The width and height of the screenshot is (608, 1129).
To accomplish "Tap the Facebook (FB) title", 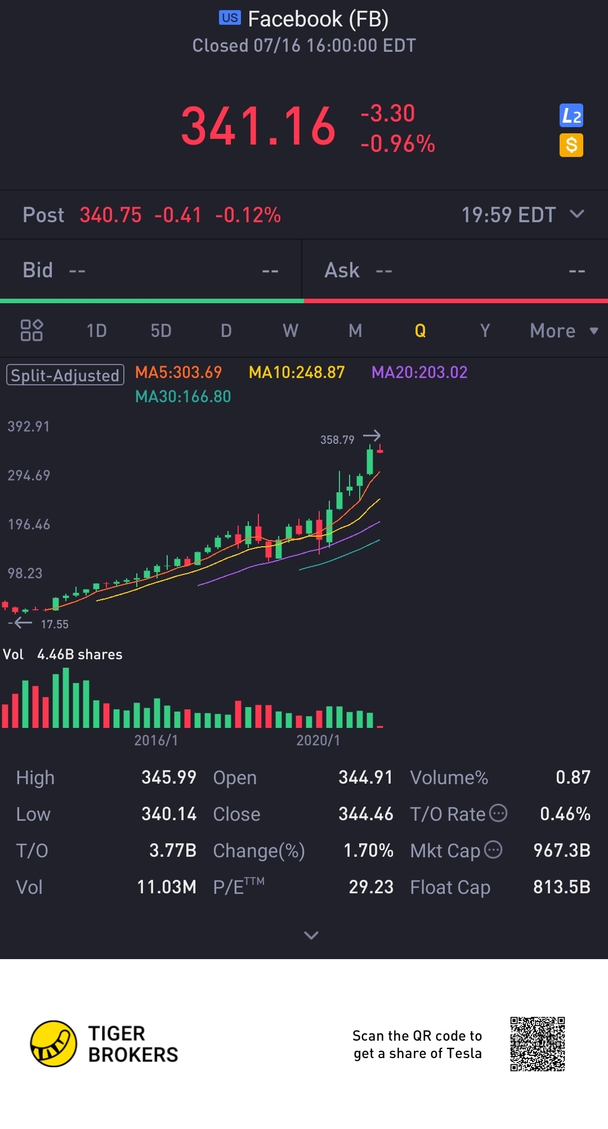I will pyautogui.click(x=318, y=19).
